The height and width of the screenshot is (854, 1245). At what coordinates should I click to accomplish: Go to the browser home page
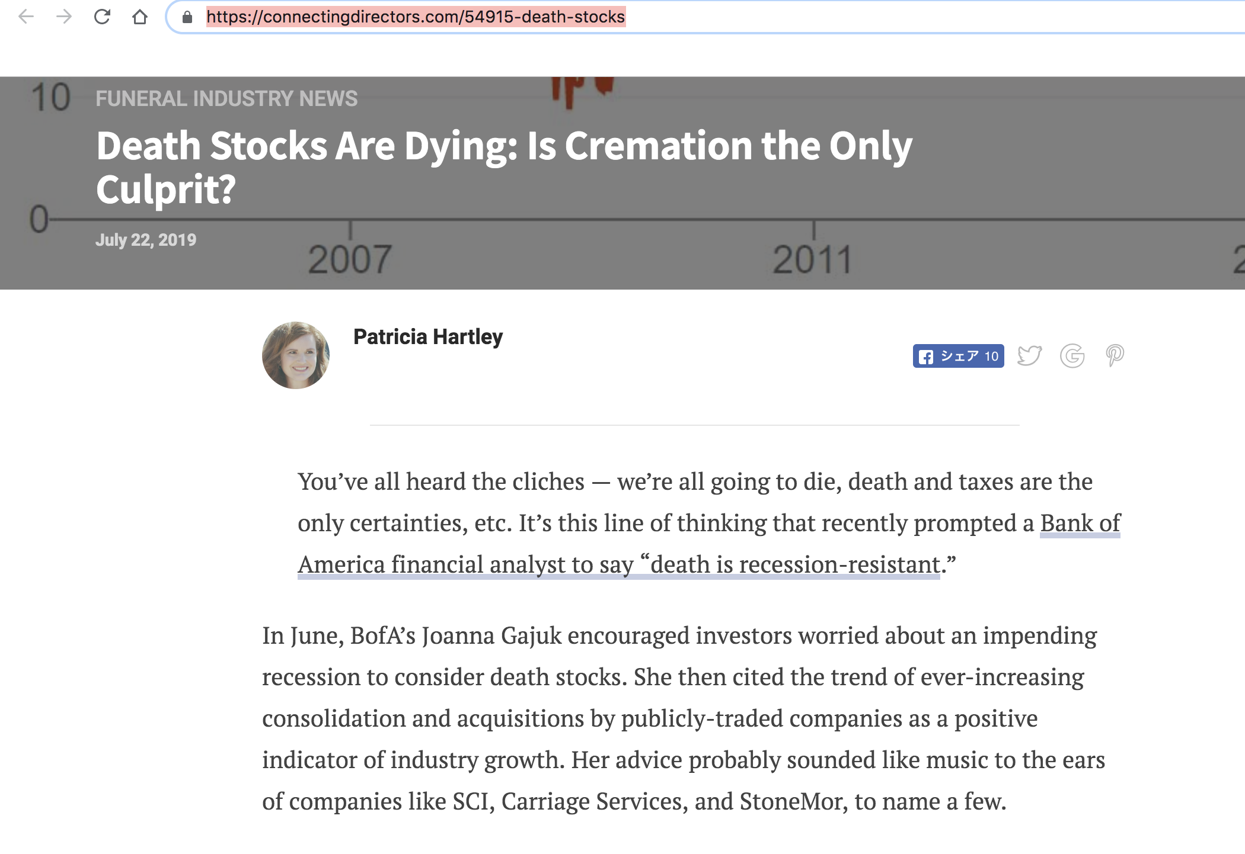(x=140, y=17)
